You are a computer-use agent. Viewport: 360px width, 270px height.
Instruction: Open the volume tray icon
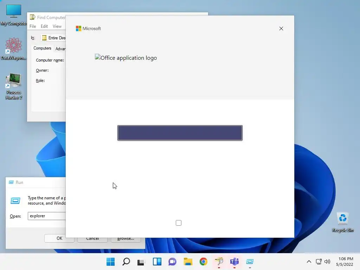327,262
